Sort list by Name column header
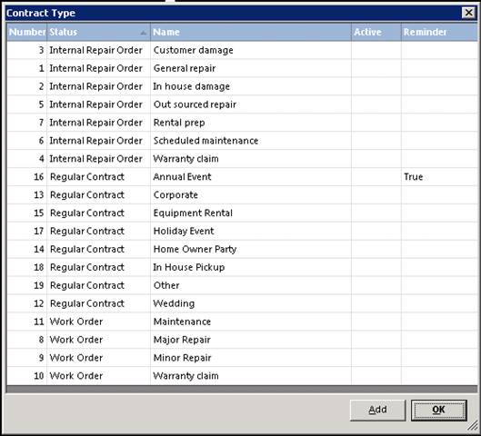 pos(251,32)
